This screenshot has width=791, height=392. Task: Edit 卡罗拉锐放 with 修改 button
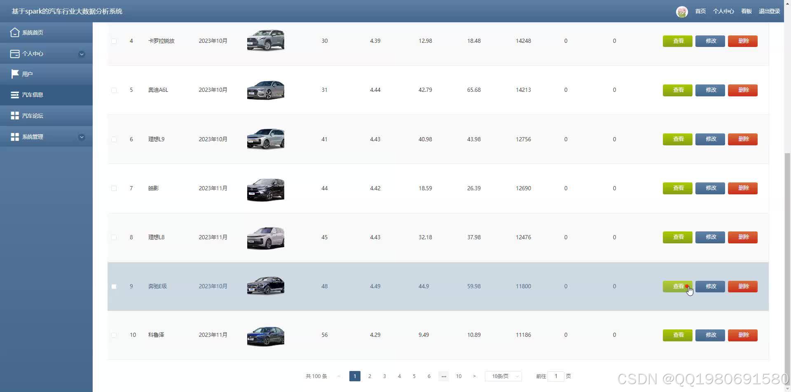(710, 41)
